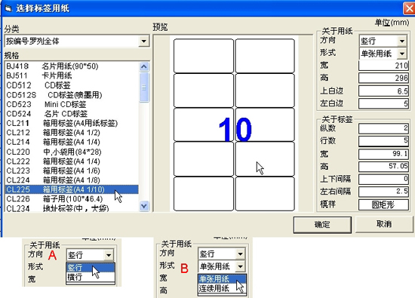Viewport: 415px width, 298px height.
Task: Select BJ418 名片用纸(90*50) row
Action: point(72,66)
